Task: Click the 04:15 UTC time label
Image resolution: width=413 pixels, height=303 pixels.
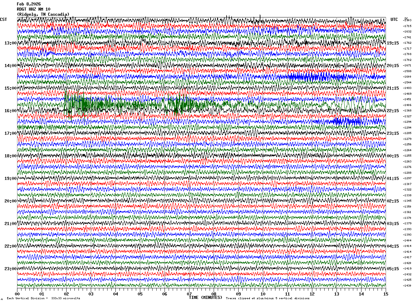Action: coord(393,246)
